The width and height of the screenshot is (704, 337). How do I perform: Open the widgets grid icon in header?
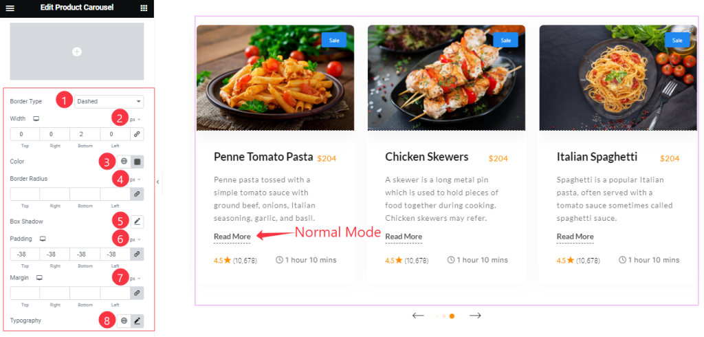click(144, 8)
